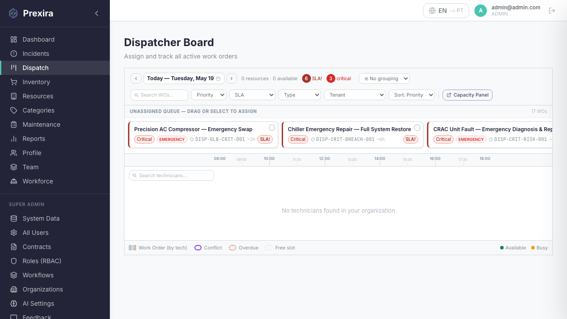
Task: Switch language with EN → PT button
Action: 446,11
